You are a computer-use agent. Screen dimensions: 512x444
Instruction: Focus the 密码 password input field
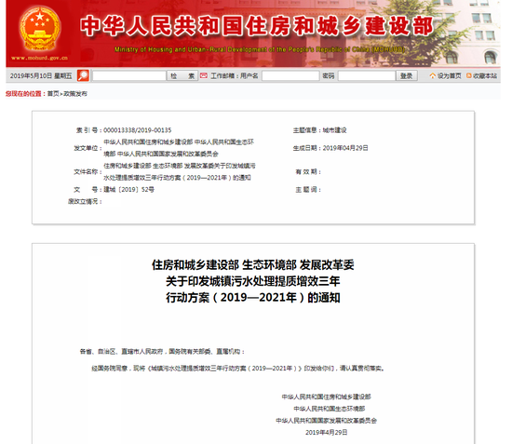click(x=367, y=76)
